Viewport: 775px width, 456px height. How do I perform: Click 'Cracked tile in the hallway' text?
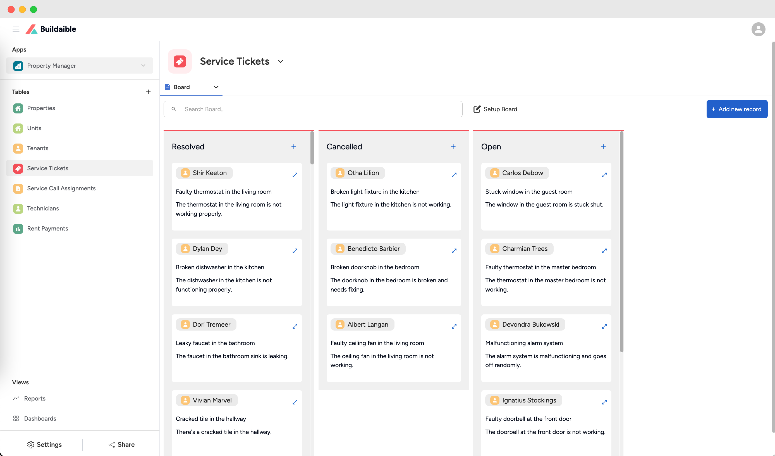[x=211, y=419]
